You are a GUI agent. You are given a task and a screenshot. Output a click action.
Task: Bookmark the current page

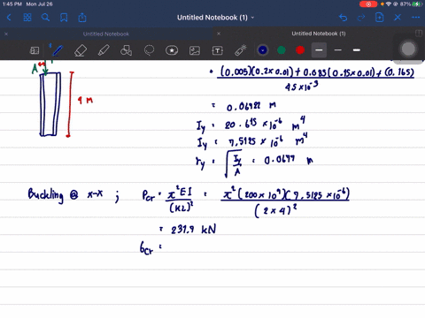[x=64, y=18]
